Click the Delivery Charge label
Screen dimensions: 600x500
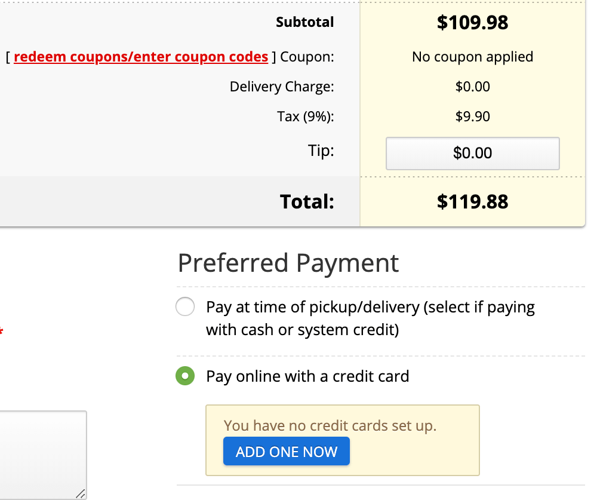point(282,87)
